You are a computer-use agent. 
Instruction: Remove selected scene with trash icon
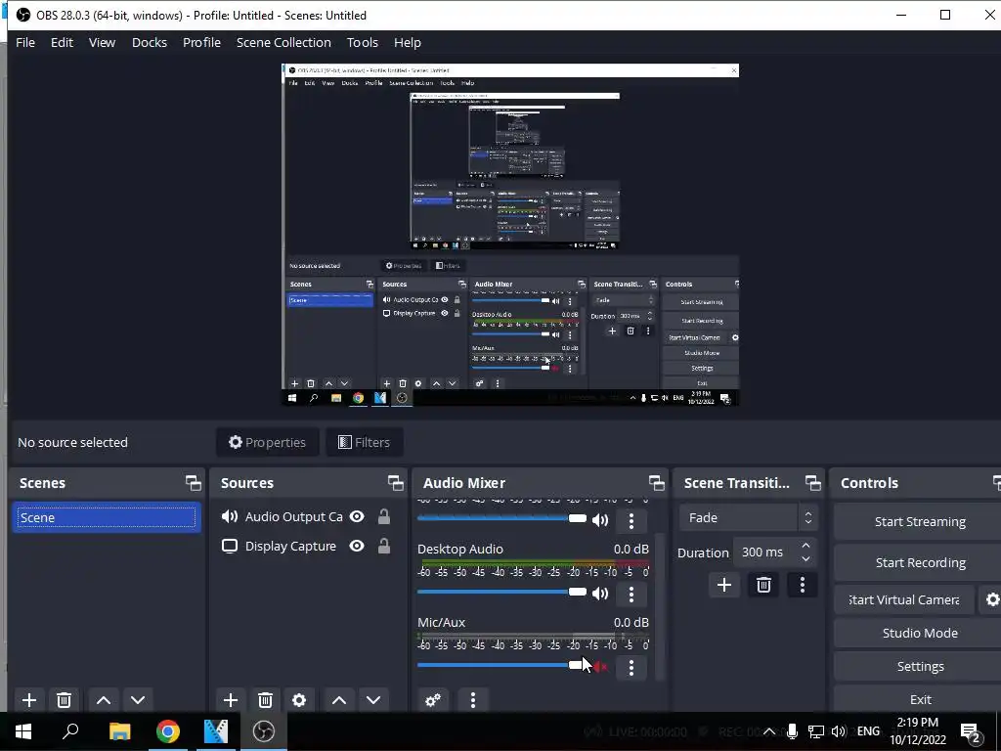point(64,700)
